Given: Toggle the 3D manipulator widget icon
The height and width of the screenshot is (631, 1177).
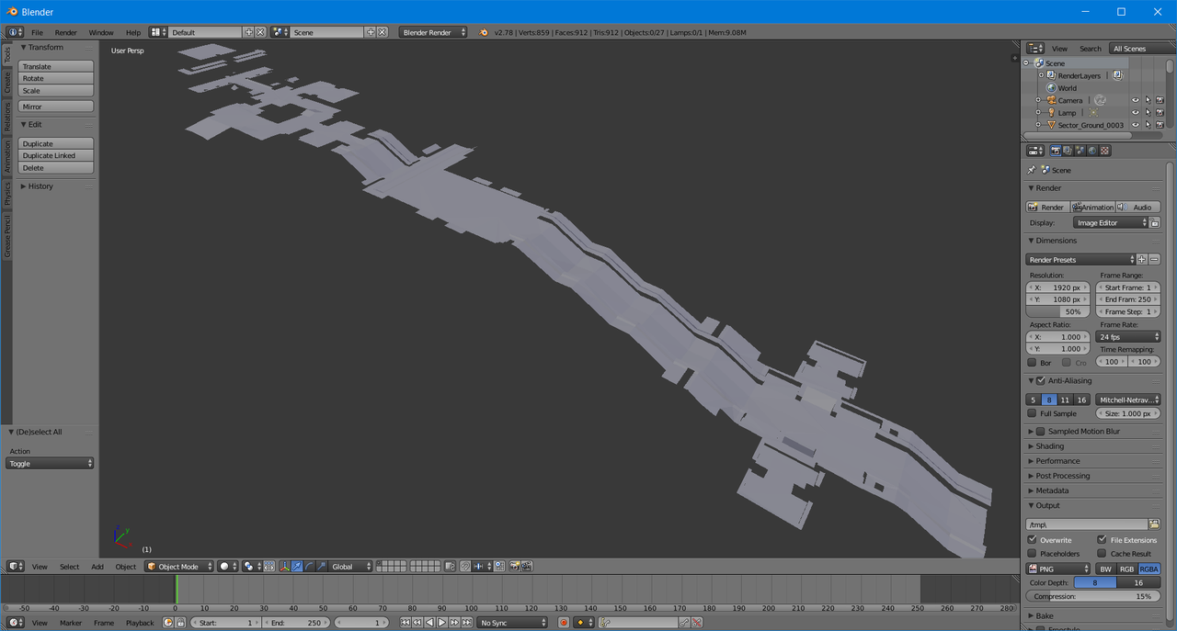Looking at the screenshot, I should (285, 567).
